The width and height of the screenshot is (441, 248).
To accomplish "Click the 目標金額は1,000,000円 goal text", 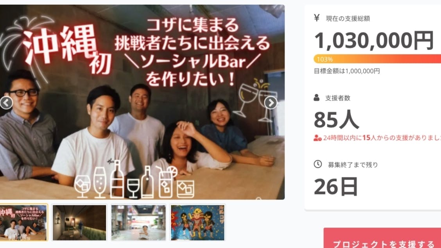I will 347,71.
